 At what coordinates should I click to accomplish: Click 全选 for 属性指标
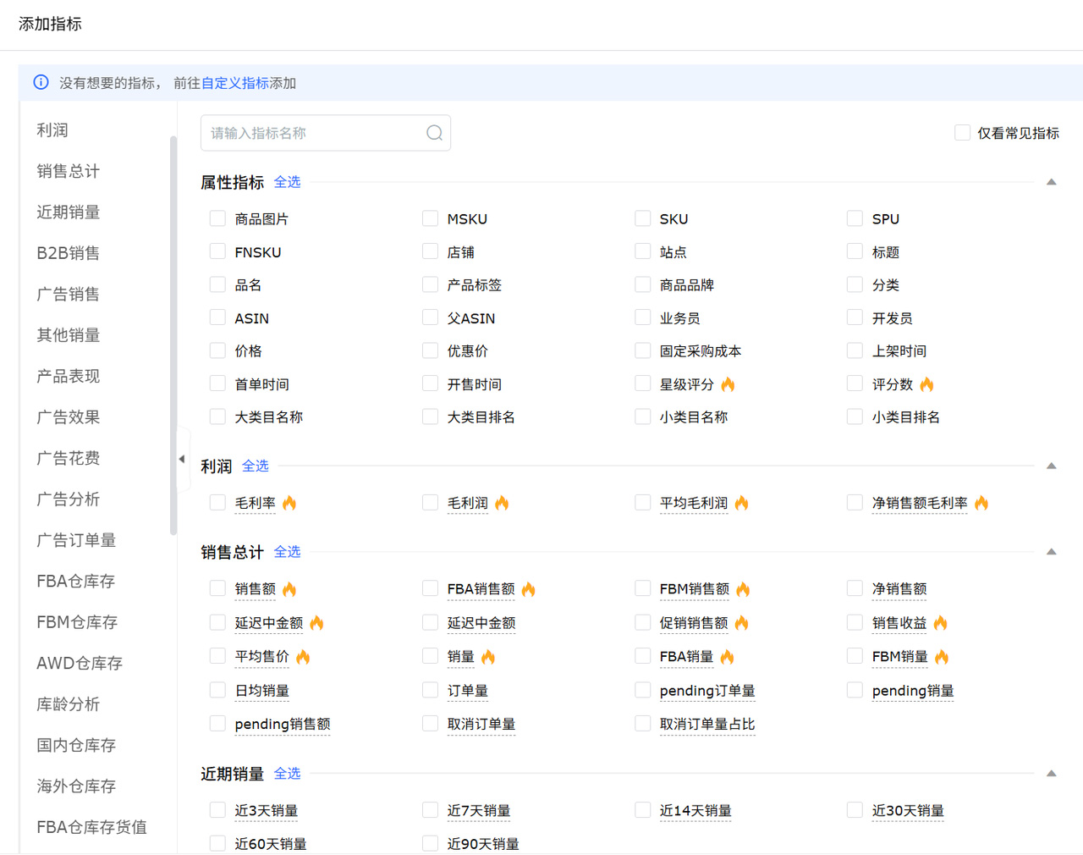point(287,182)
